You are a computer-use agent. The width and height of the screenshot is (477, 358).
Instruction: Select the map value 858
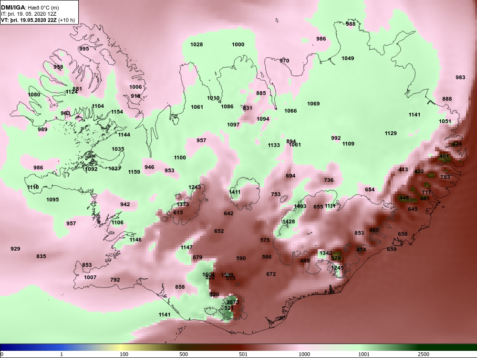(x=180, y=287)
